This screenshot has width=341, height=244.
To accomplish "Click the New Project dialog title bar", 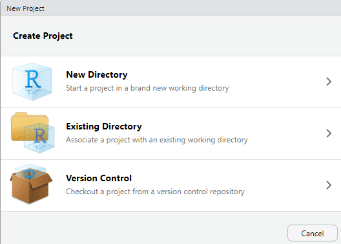I will (170, 8).
